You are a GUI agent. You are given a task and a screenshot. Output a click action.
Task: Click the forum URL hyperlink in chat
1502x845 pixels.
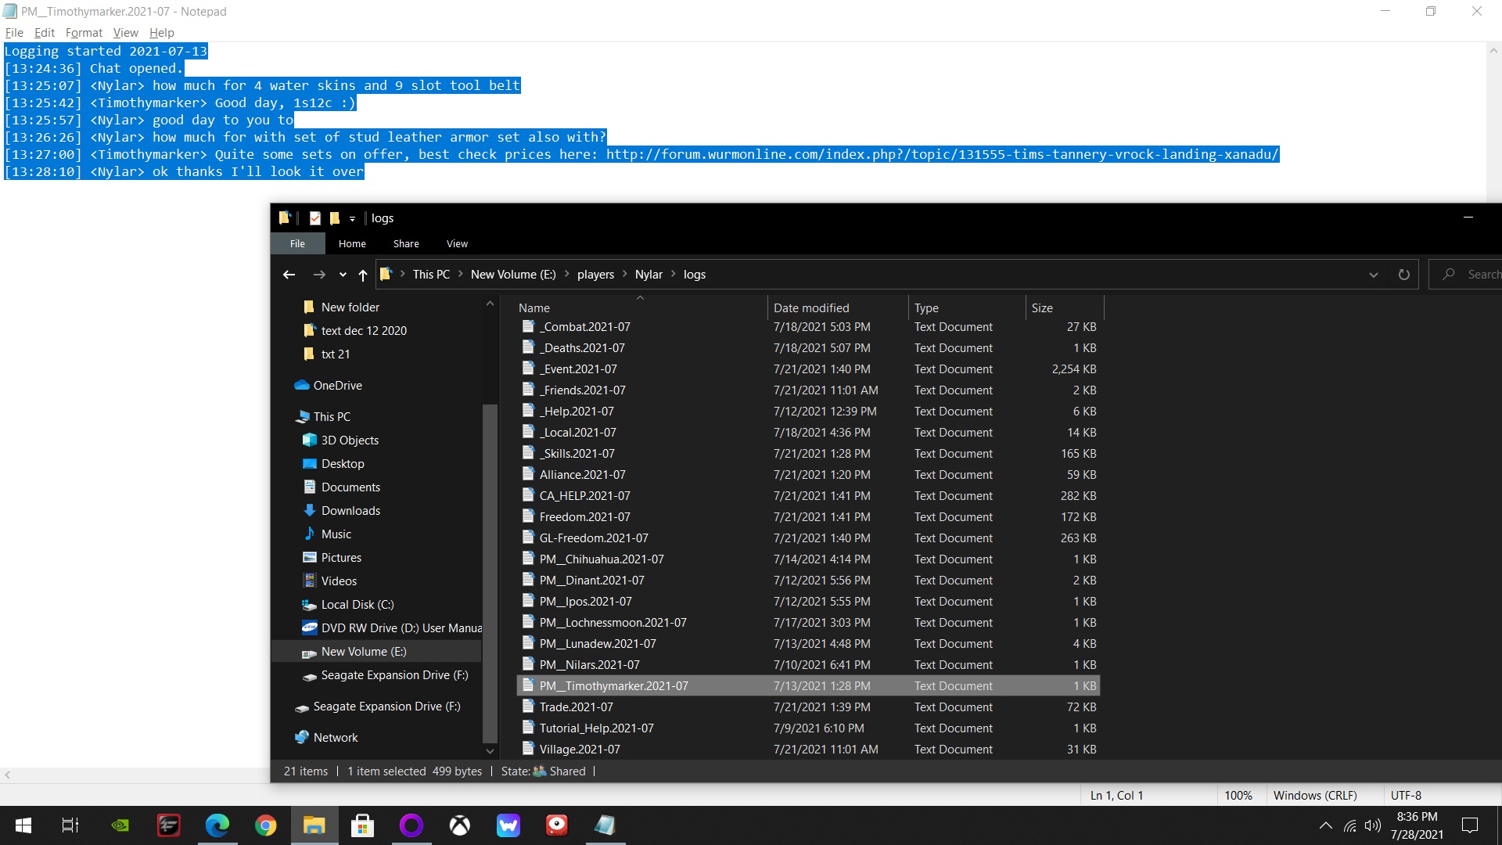pyautogui.click(x=940, y=155)
